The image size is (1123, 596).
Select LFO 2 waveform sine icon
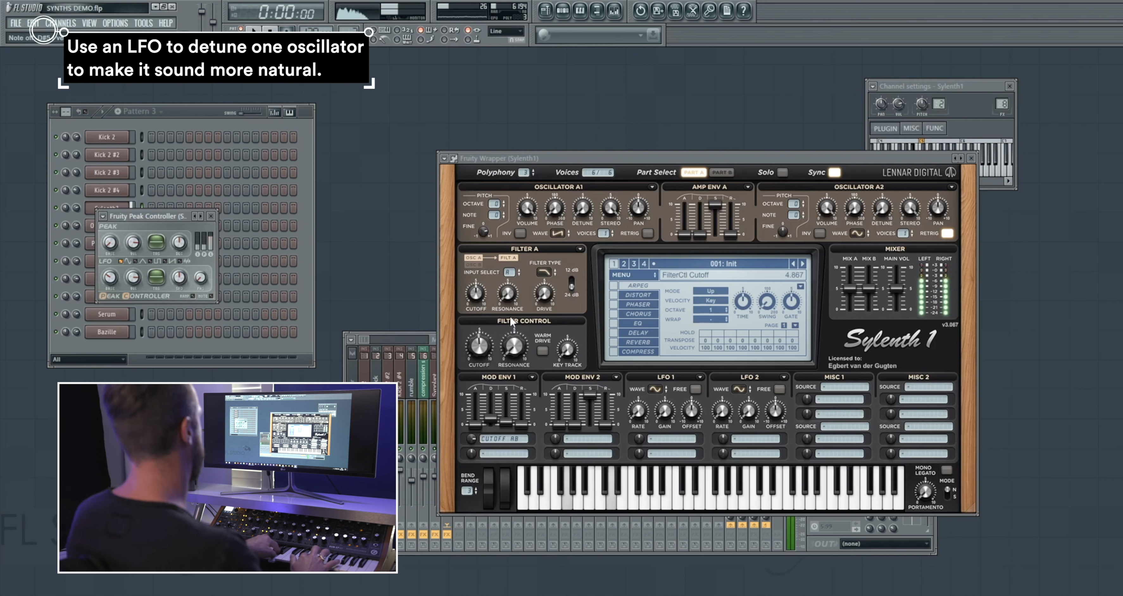click(738, 389)
